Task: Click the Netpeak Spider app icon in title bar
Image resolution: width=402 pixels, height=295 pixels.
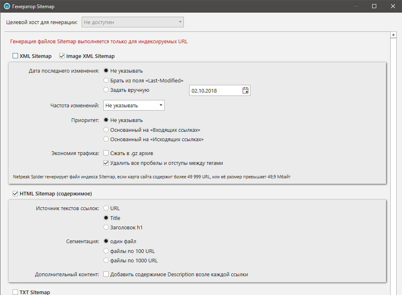Action: pyautogui.click(x=7, y=6)
